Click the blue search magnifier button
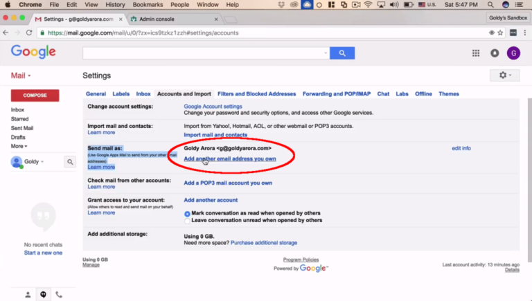This screenshot has height=301, width=532. click(x=342, y=53)
